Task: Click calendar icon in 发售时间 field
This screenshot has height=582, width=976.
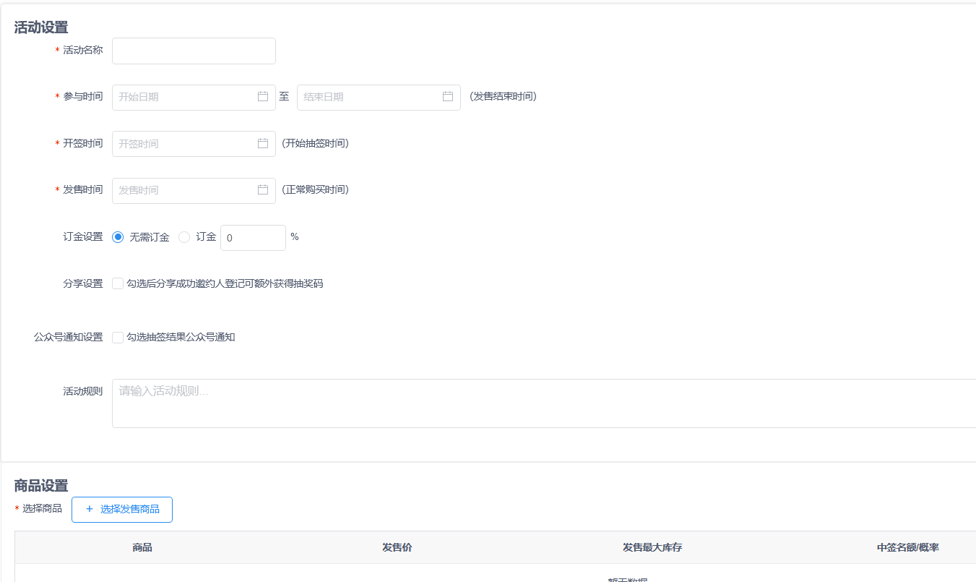Action: (263, 189)
